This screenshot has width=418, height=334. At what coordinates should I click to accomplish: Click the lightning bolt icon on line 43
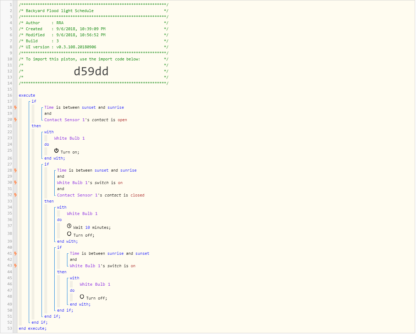(x=16, y=266)
